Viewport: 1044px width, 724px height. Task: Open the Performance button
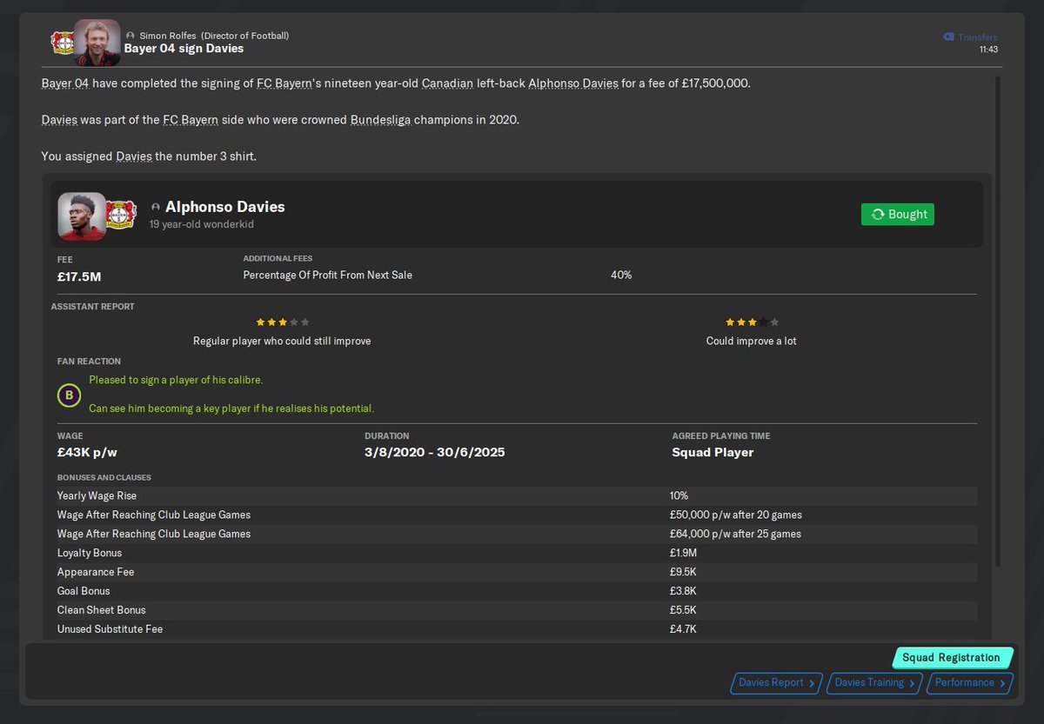(x=969, y=683)
